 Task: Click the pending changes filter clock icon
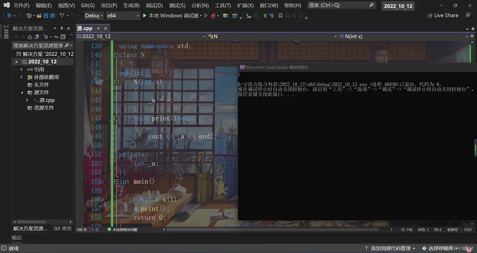(x=46, y=37)
